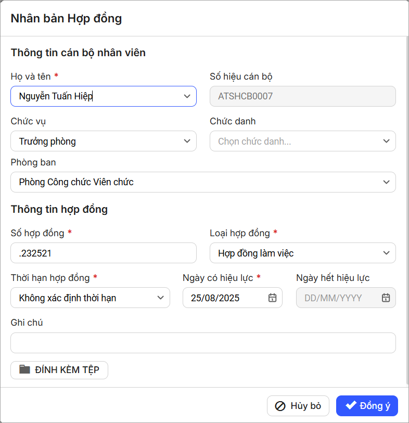Open calendar icon for Ngày có hiệu lực
The image size is (409, 423).
pos(272,298)
